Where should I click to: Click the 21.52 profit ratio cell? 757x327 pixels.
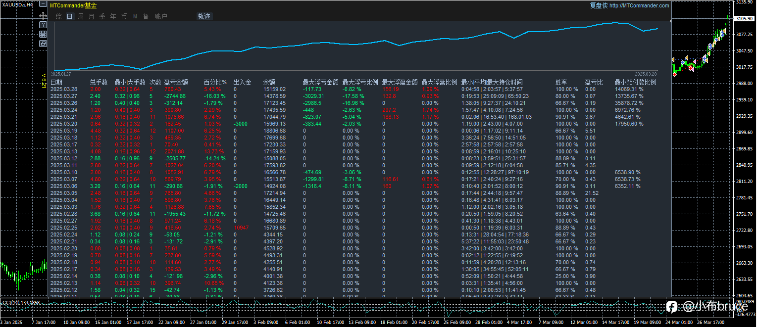592,193
